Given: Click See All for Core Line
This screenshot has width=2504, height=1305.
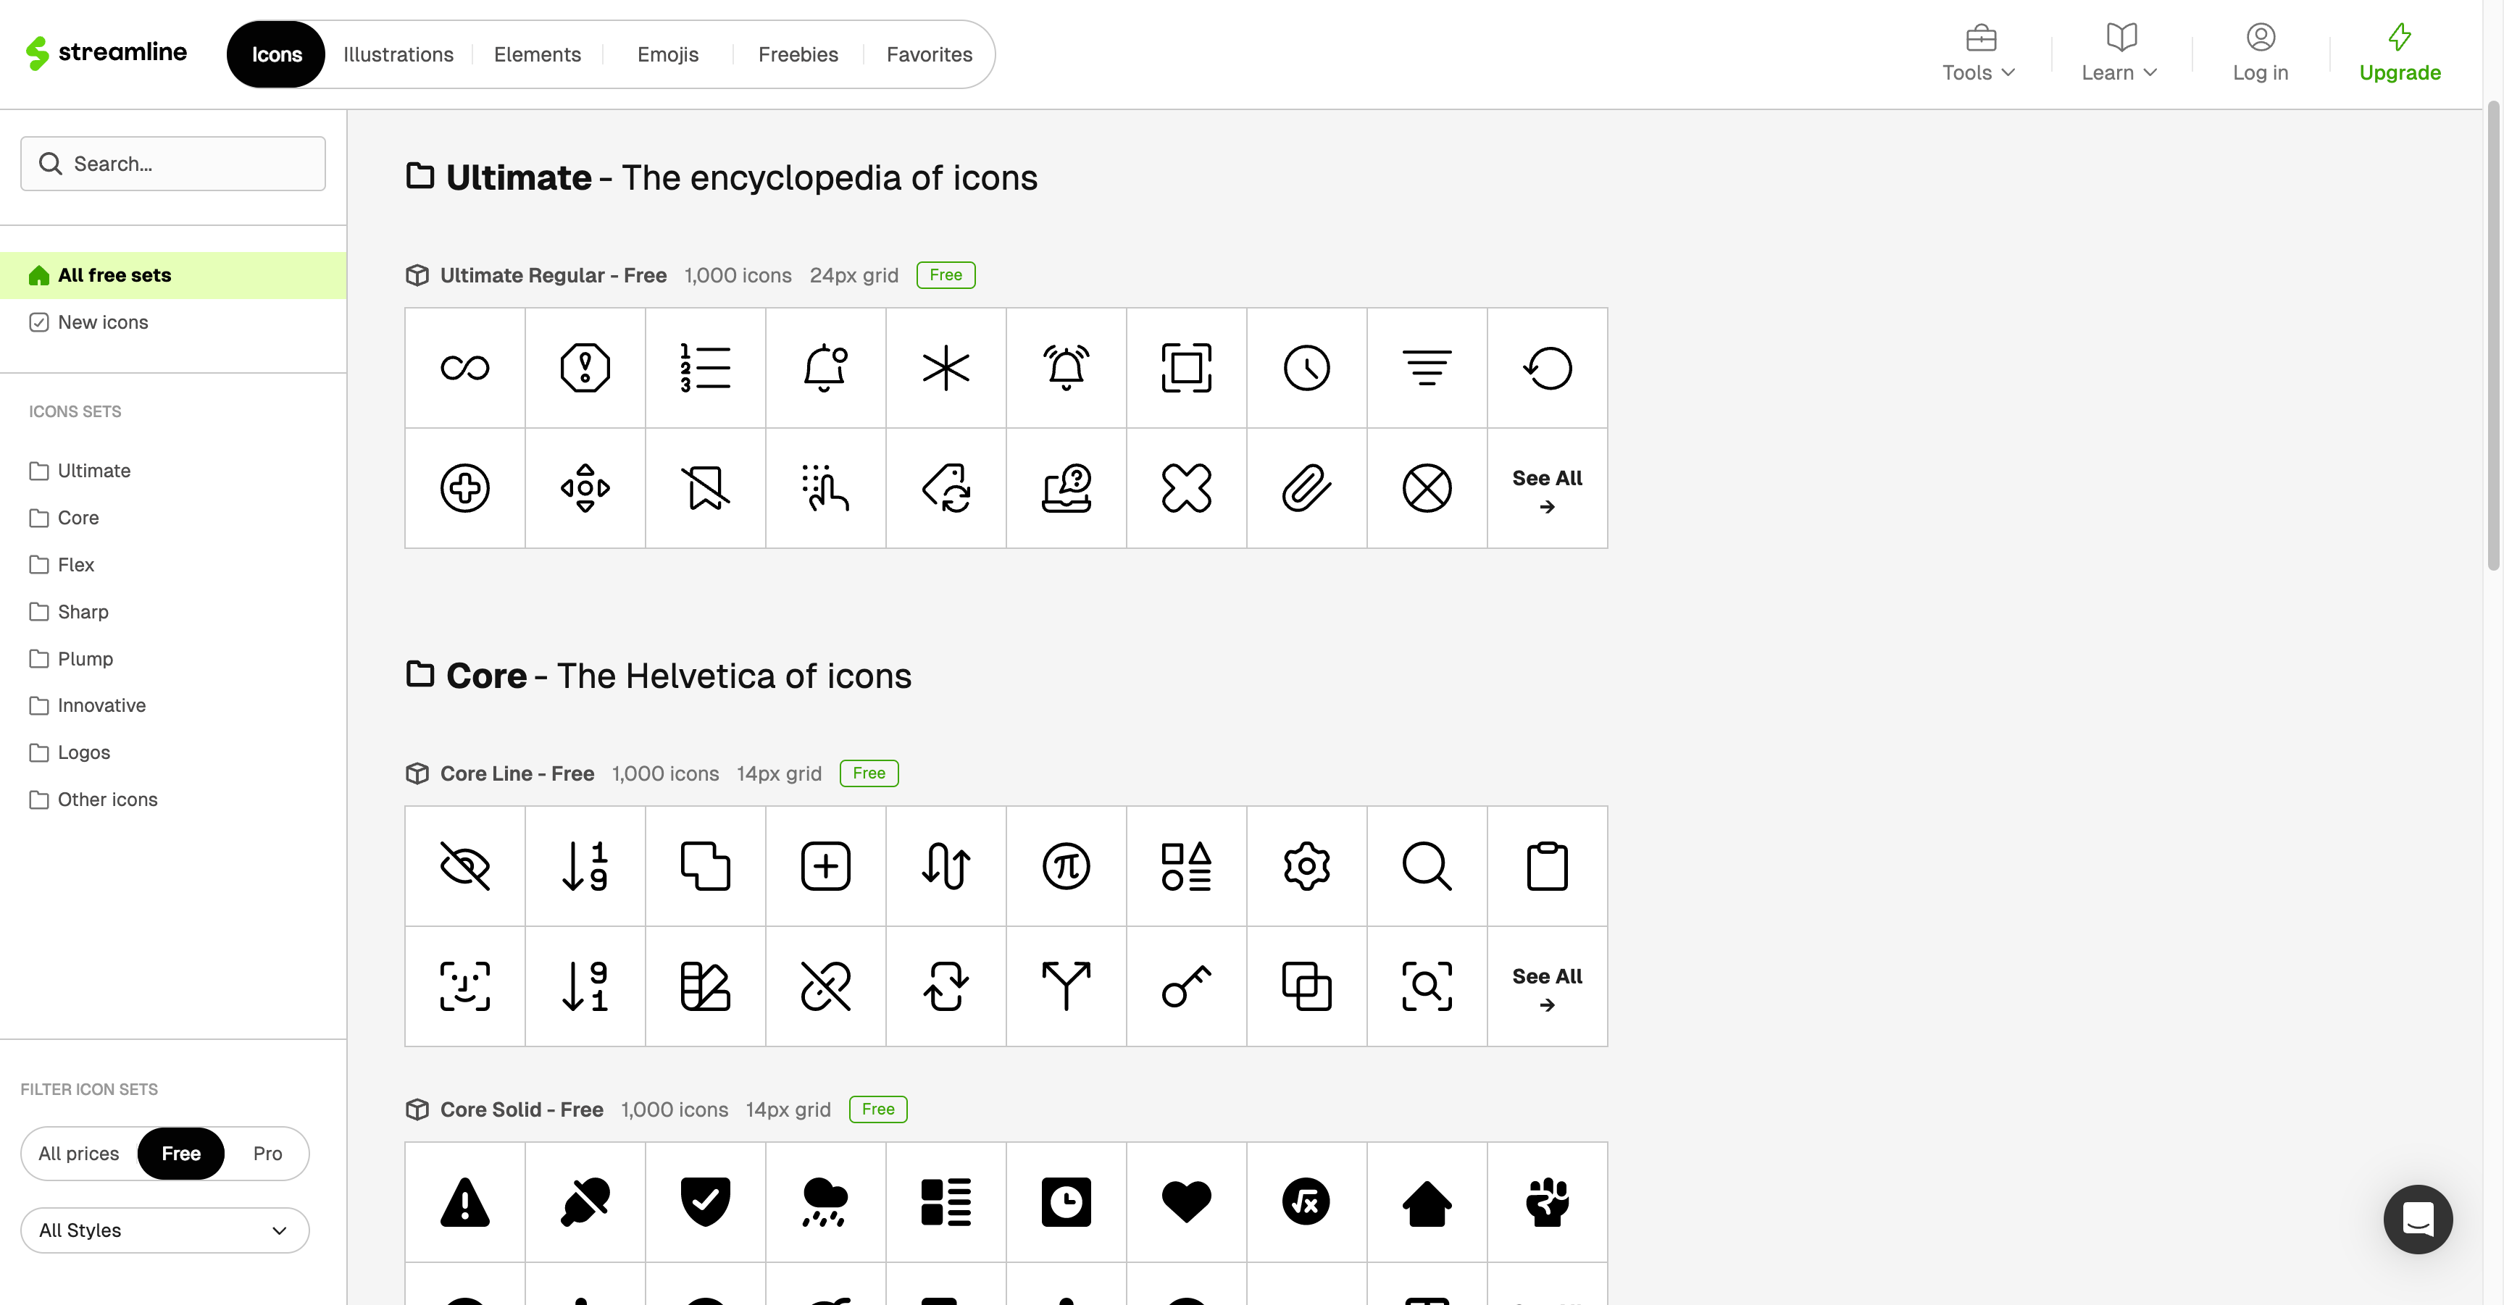Looking at the screenshot, I should pos(1548,987).
